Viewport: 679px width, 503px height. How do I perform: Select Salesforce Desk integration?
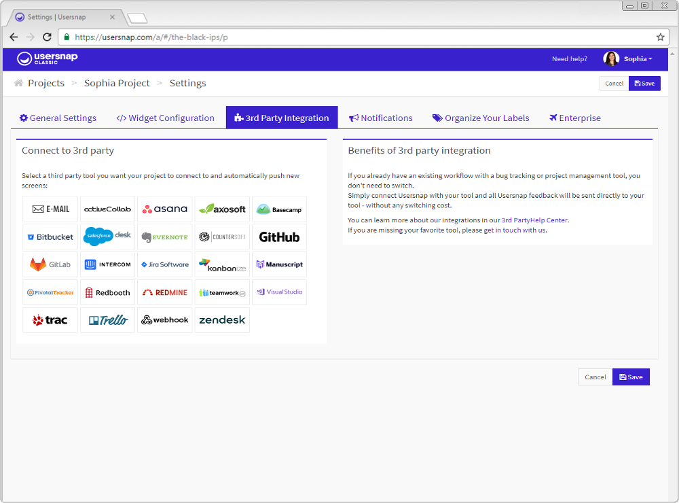[x=107, y=237]
